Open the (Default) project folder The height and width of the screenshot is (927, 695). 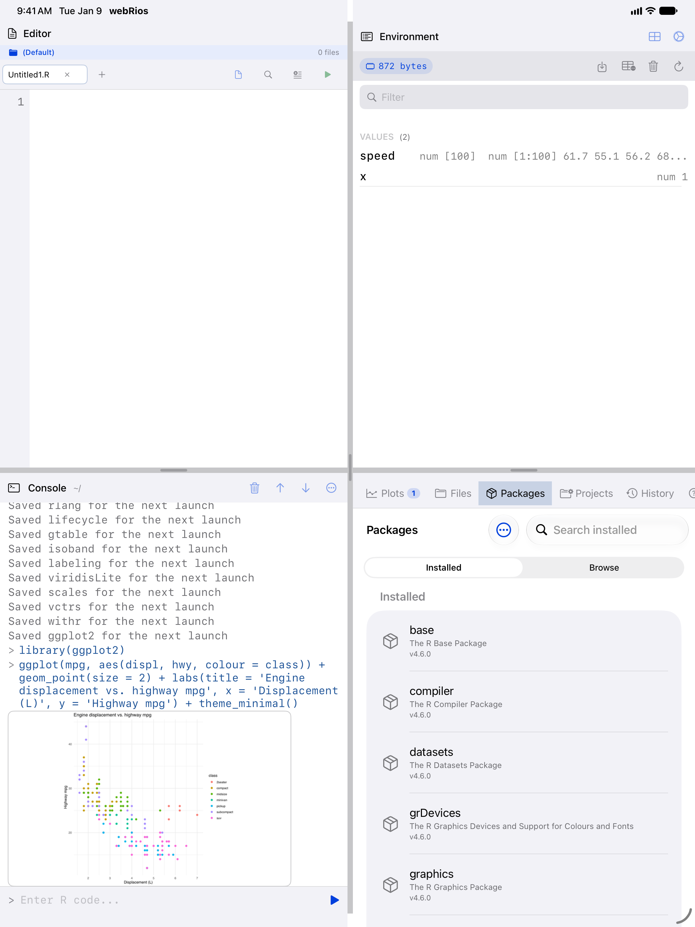[32, 53]
